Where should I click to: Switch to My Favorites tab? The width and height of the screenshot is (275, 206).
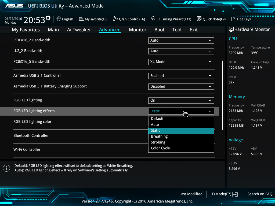pyautogui.click(x=26, y=30)
